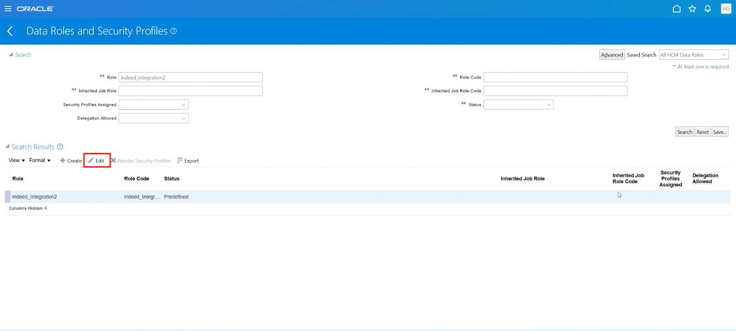
Task: Open help icon next to page title
Action: click(x=173, y=31)
